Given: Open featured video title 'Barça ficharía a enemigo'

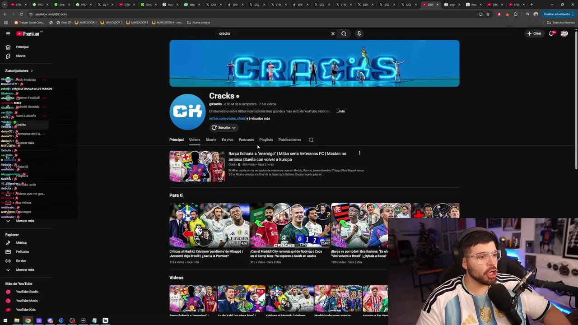Looking at the screenshot, I should click(x=287, y=157).
